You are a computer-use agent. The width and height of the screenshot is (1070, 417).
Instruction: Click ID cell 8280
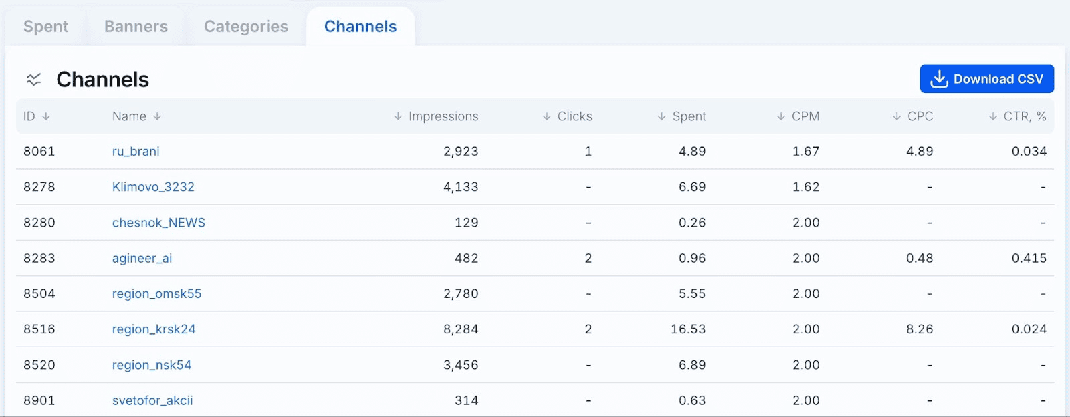point(39,223)
